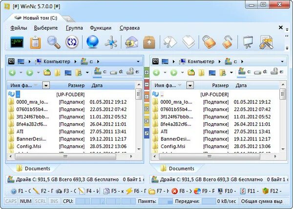The width and height of the screenshot is (293, 209).
Task: Toggle the SCRL indicator in the status bar
Action: (x=40, y=201)
